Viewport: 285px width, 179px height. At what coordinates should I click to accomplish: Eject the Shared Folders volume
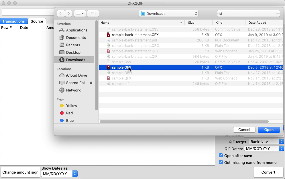tap(91, 83)
